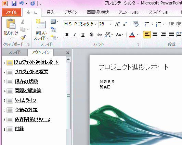Screen dimensions: 182x145
Task: Toggle Italic formatting
Action: [75, 35]
